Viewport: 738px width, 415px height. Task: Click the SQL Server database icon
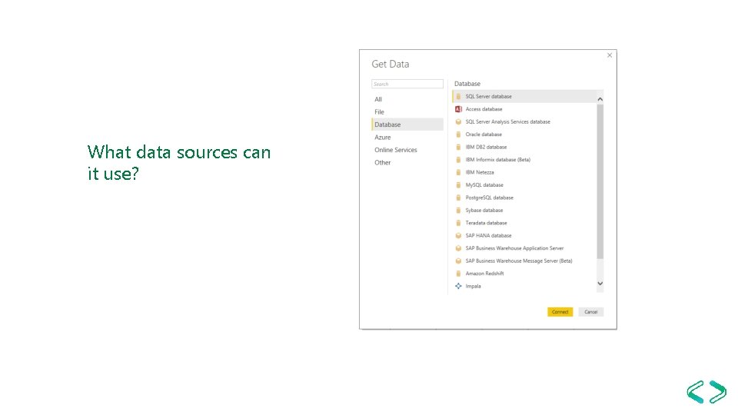458,97
